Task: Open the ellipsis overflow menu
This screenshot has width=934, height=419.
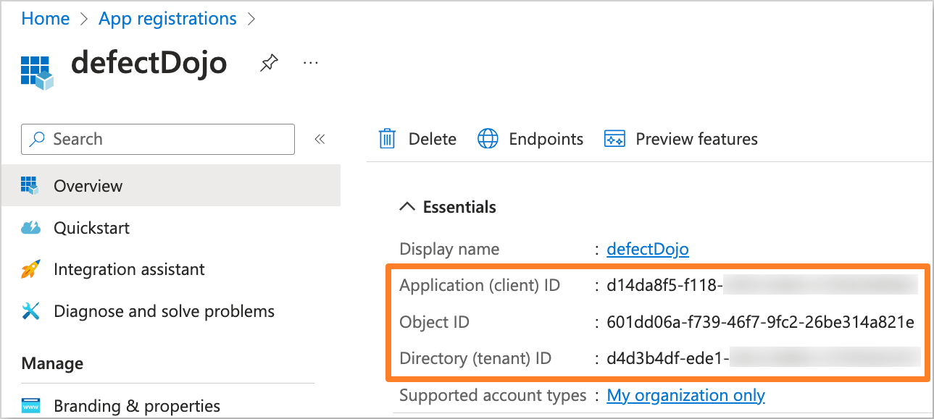Action: 310,64
